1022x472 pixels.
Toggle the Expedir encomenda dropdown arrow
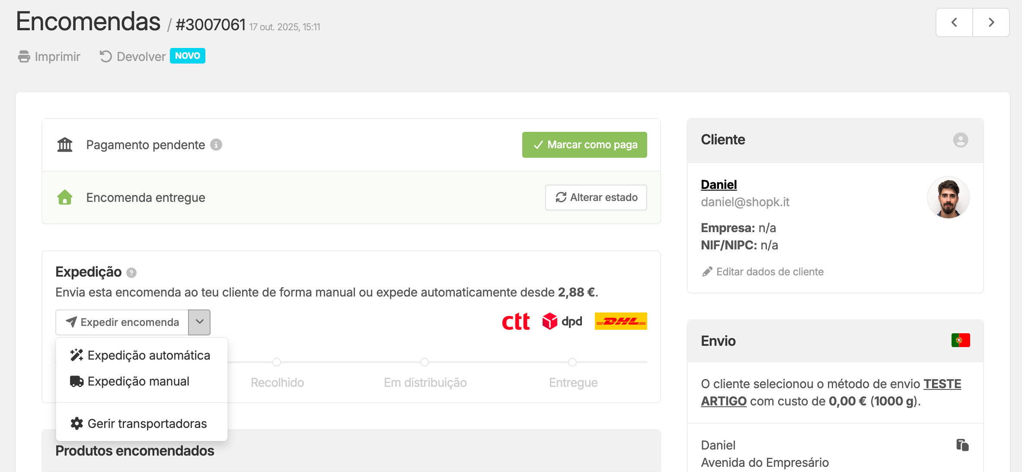click(x=199, y=322)
